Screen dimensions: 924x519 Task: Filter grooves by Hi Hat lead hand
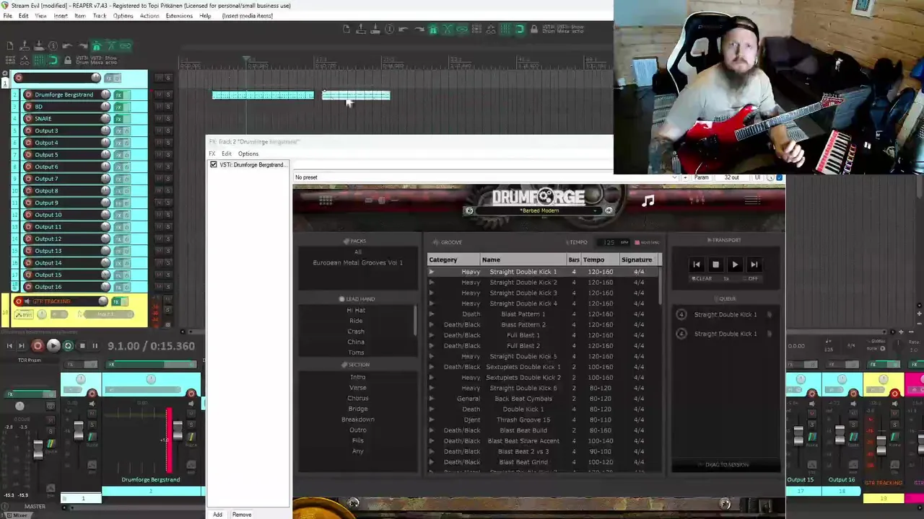pos(356,311)
